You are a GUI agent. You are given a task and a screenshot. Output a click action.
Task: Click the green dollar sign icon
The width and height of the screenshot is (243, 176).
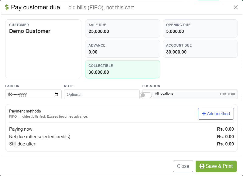pyautogui.click(x=7, y=7)
